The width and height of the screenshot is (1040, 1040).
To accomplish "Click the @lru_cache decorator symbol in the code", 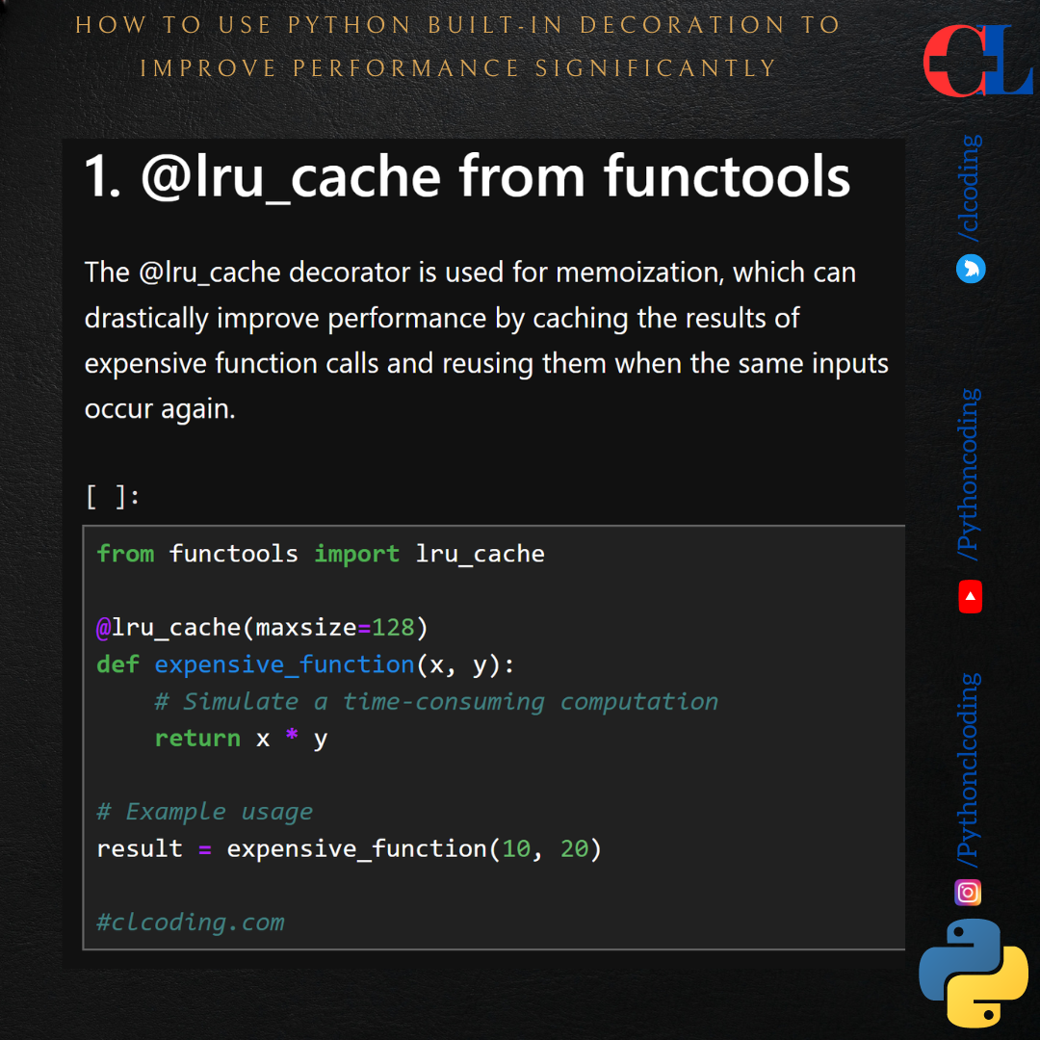I will pos(100,627).
